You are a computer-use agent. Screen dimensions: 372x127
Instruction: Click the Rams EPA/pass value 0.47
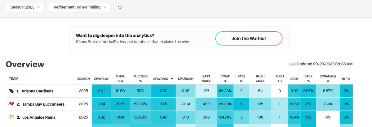(163, 117)
